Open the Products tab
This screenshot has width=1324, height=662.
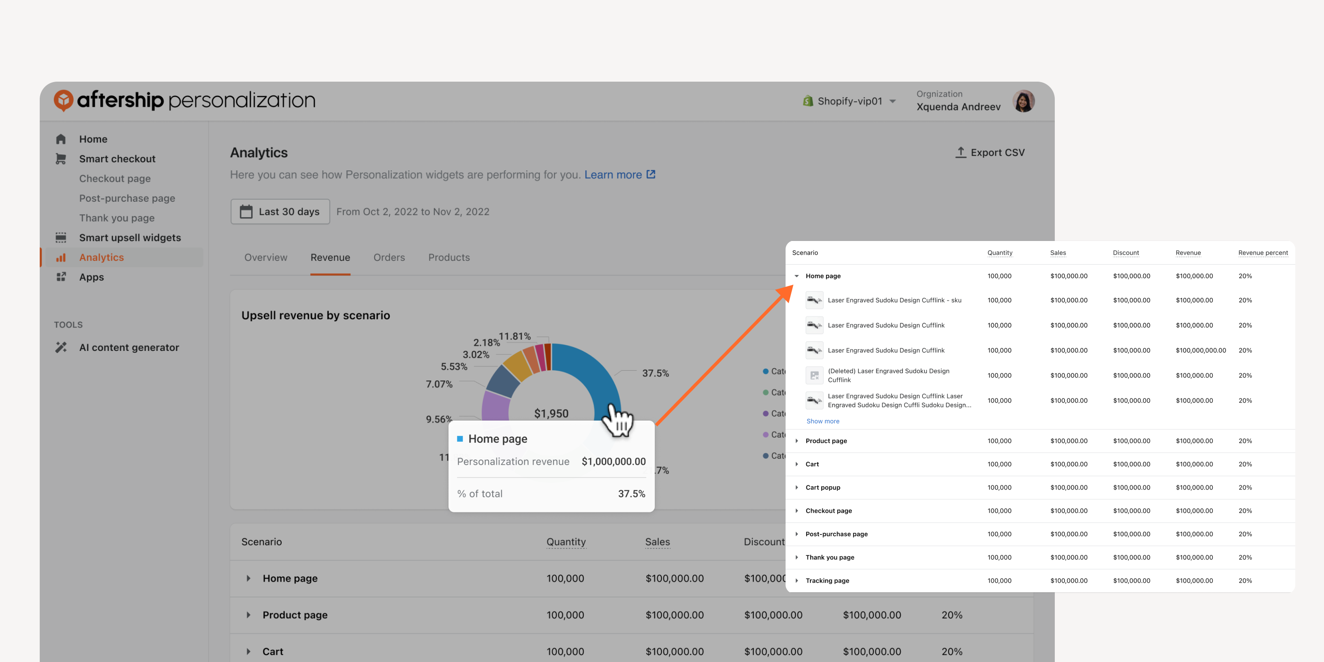click(x=449, y=257)
